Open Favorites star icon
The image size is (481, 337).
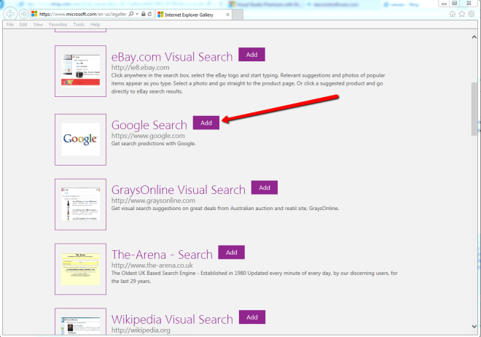(x=463, y=14)
